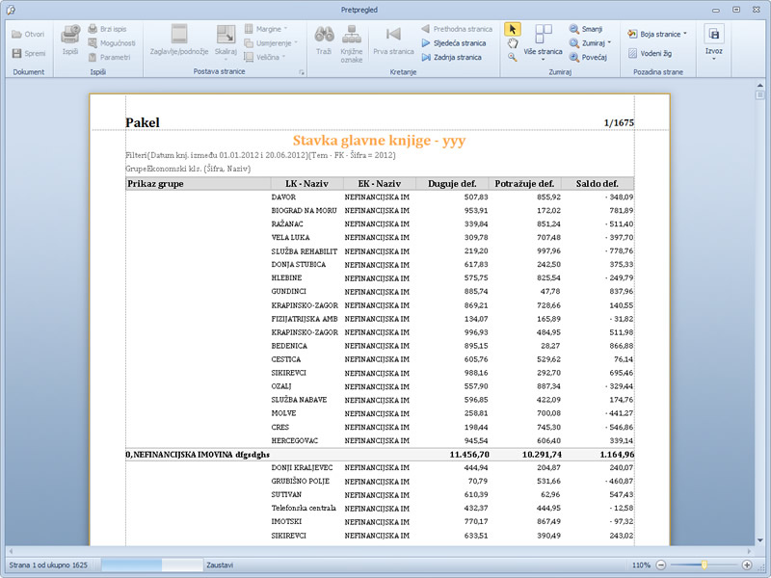The width and height of the screenshot is (771, 578).
Task: Save the document using Spremi
Action: 28,53
